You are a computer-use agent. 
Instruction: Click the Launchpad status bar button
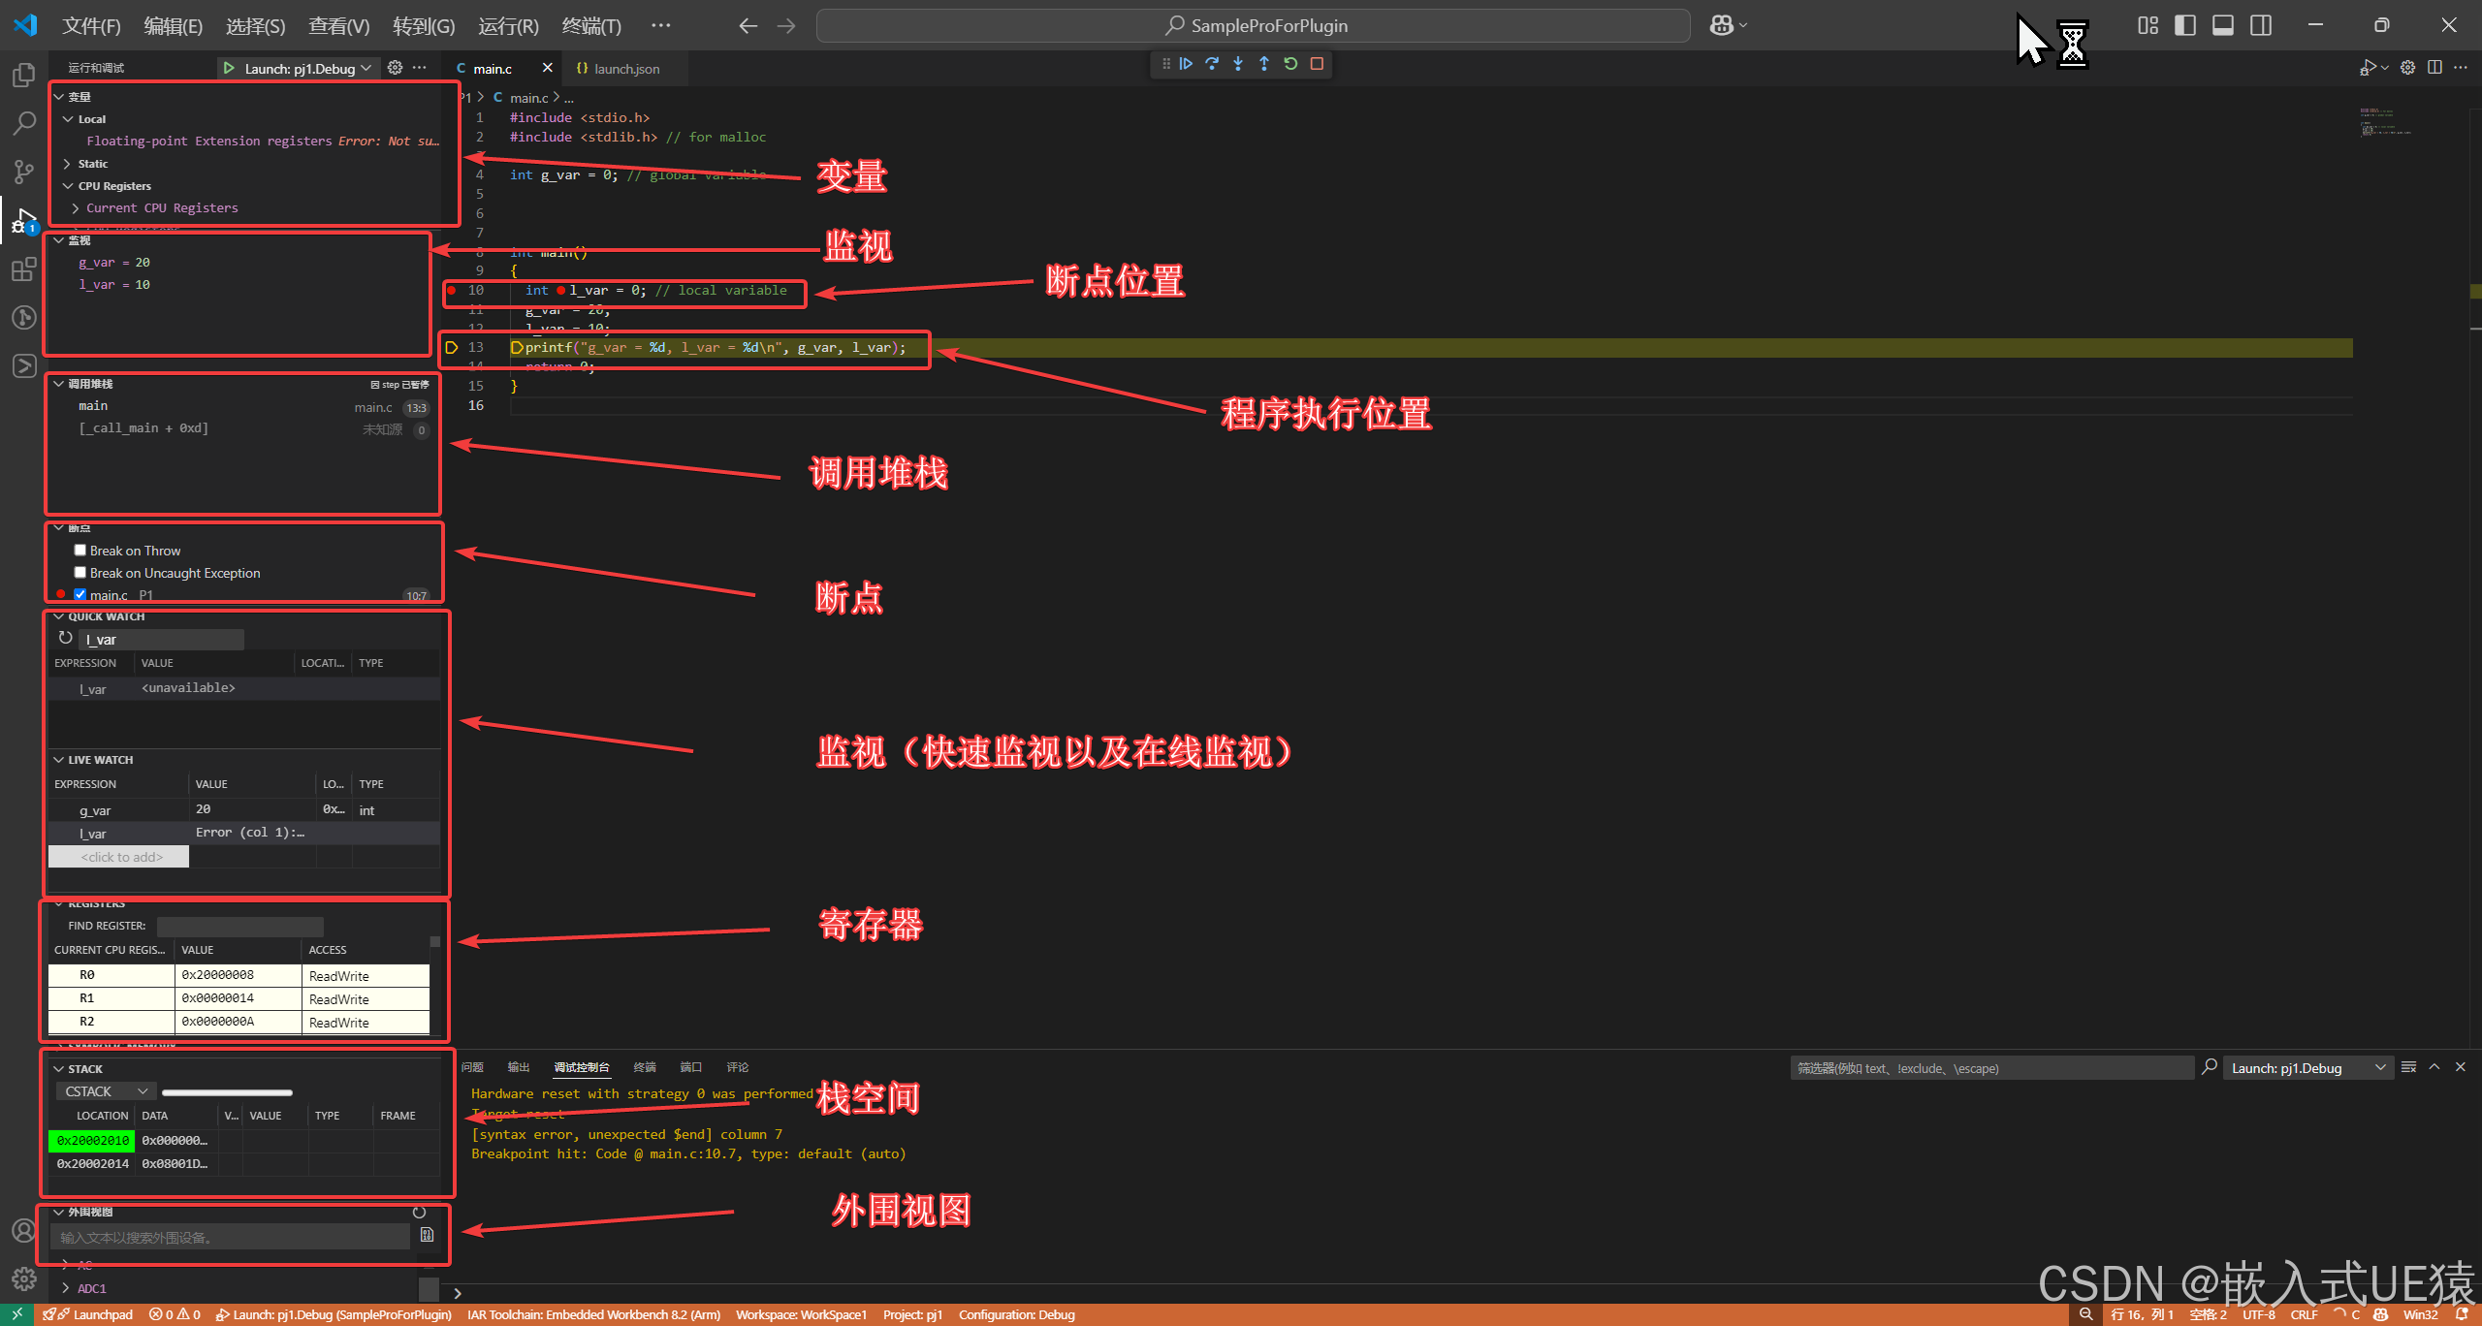[x=94, y=1315]
